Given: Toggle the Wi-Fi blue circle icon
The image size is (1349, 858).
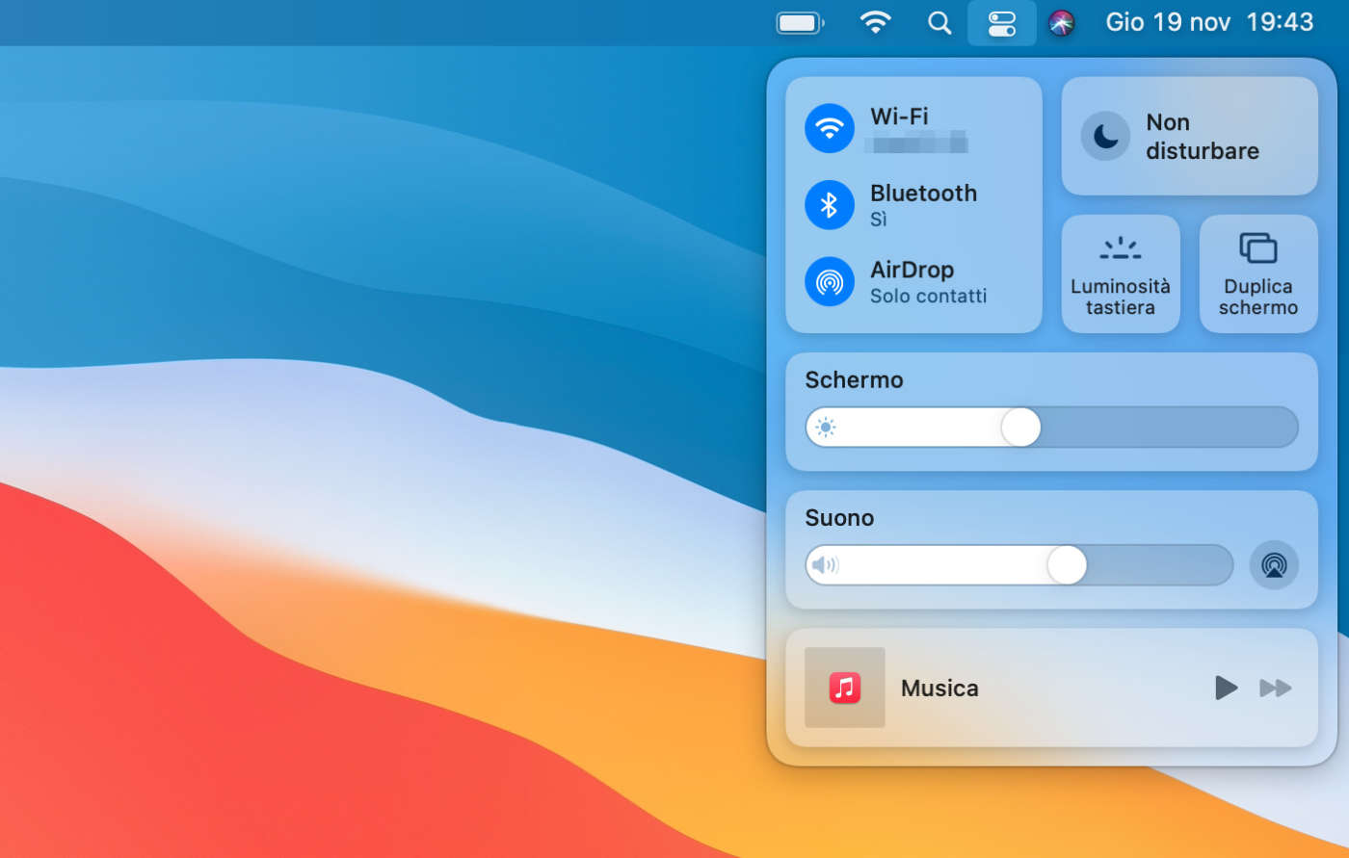Looking at the screenshot, I should (x=829, y=128).
